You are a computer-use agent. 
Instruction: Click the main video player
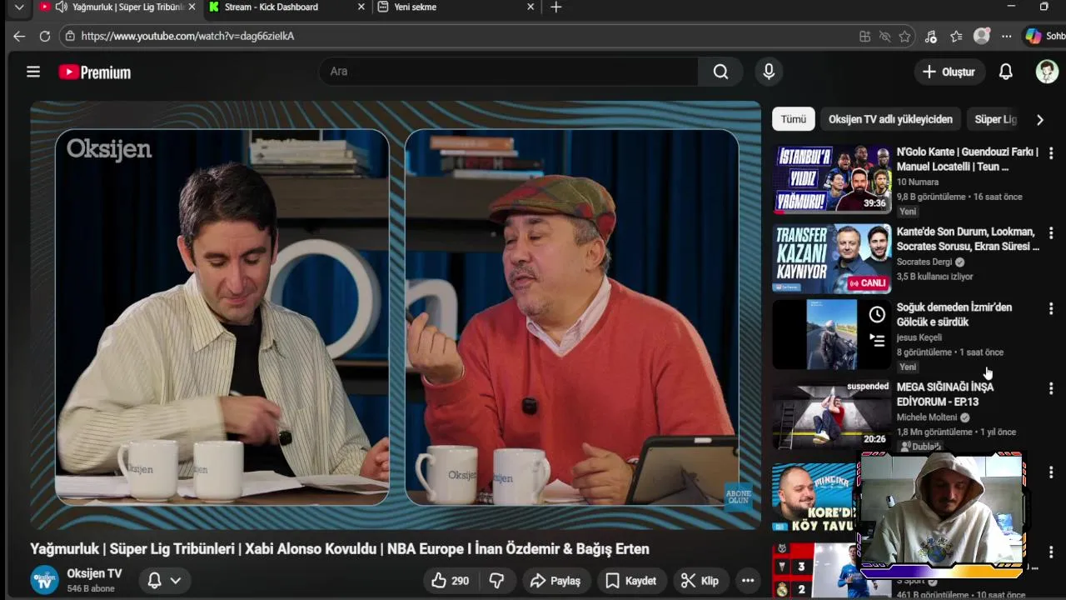click(x=396, y=316)
